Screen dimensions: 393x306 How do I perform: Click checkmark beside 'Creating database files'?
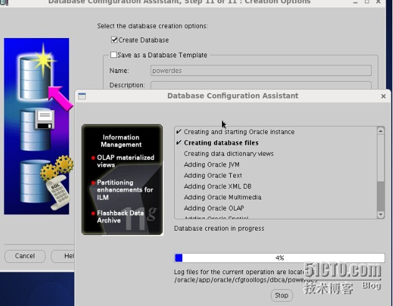click(178, 143)
